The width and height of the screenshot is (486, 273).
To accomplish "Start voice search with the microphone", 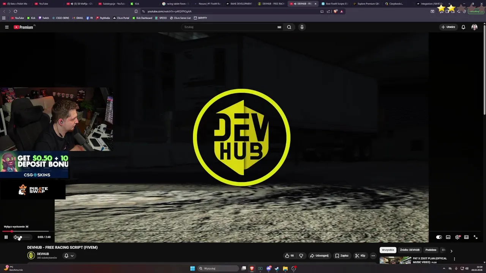I will (302, 27).
